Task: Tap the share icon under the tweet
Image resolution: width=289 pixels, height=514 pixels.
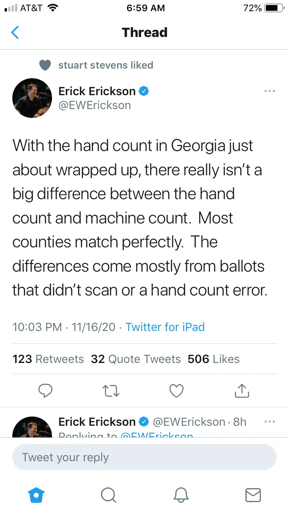Action: pos(242,391)
